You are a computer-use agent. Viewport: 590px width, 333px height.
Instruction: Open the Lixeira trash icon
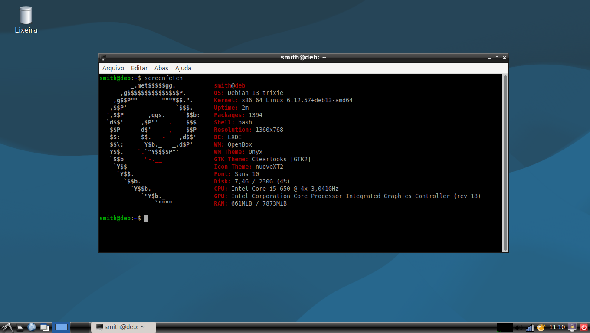[x=26, y=16]
